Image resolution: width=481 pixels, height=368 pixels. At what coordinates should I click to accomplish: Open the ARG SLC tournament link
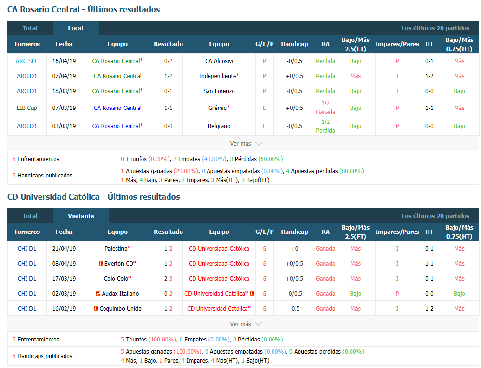pos(27,61)
